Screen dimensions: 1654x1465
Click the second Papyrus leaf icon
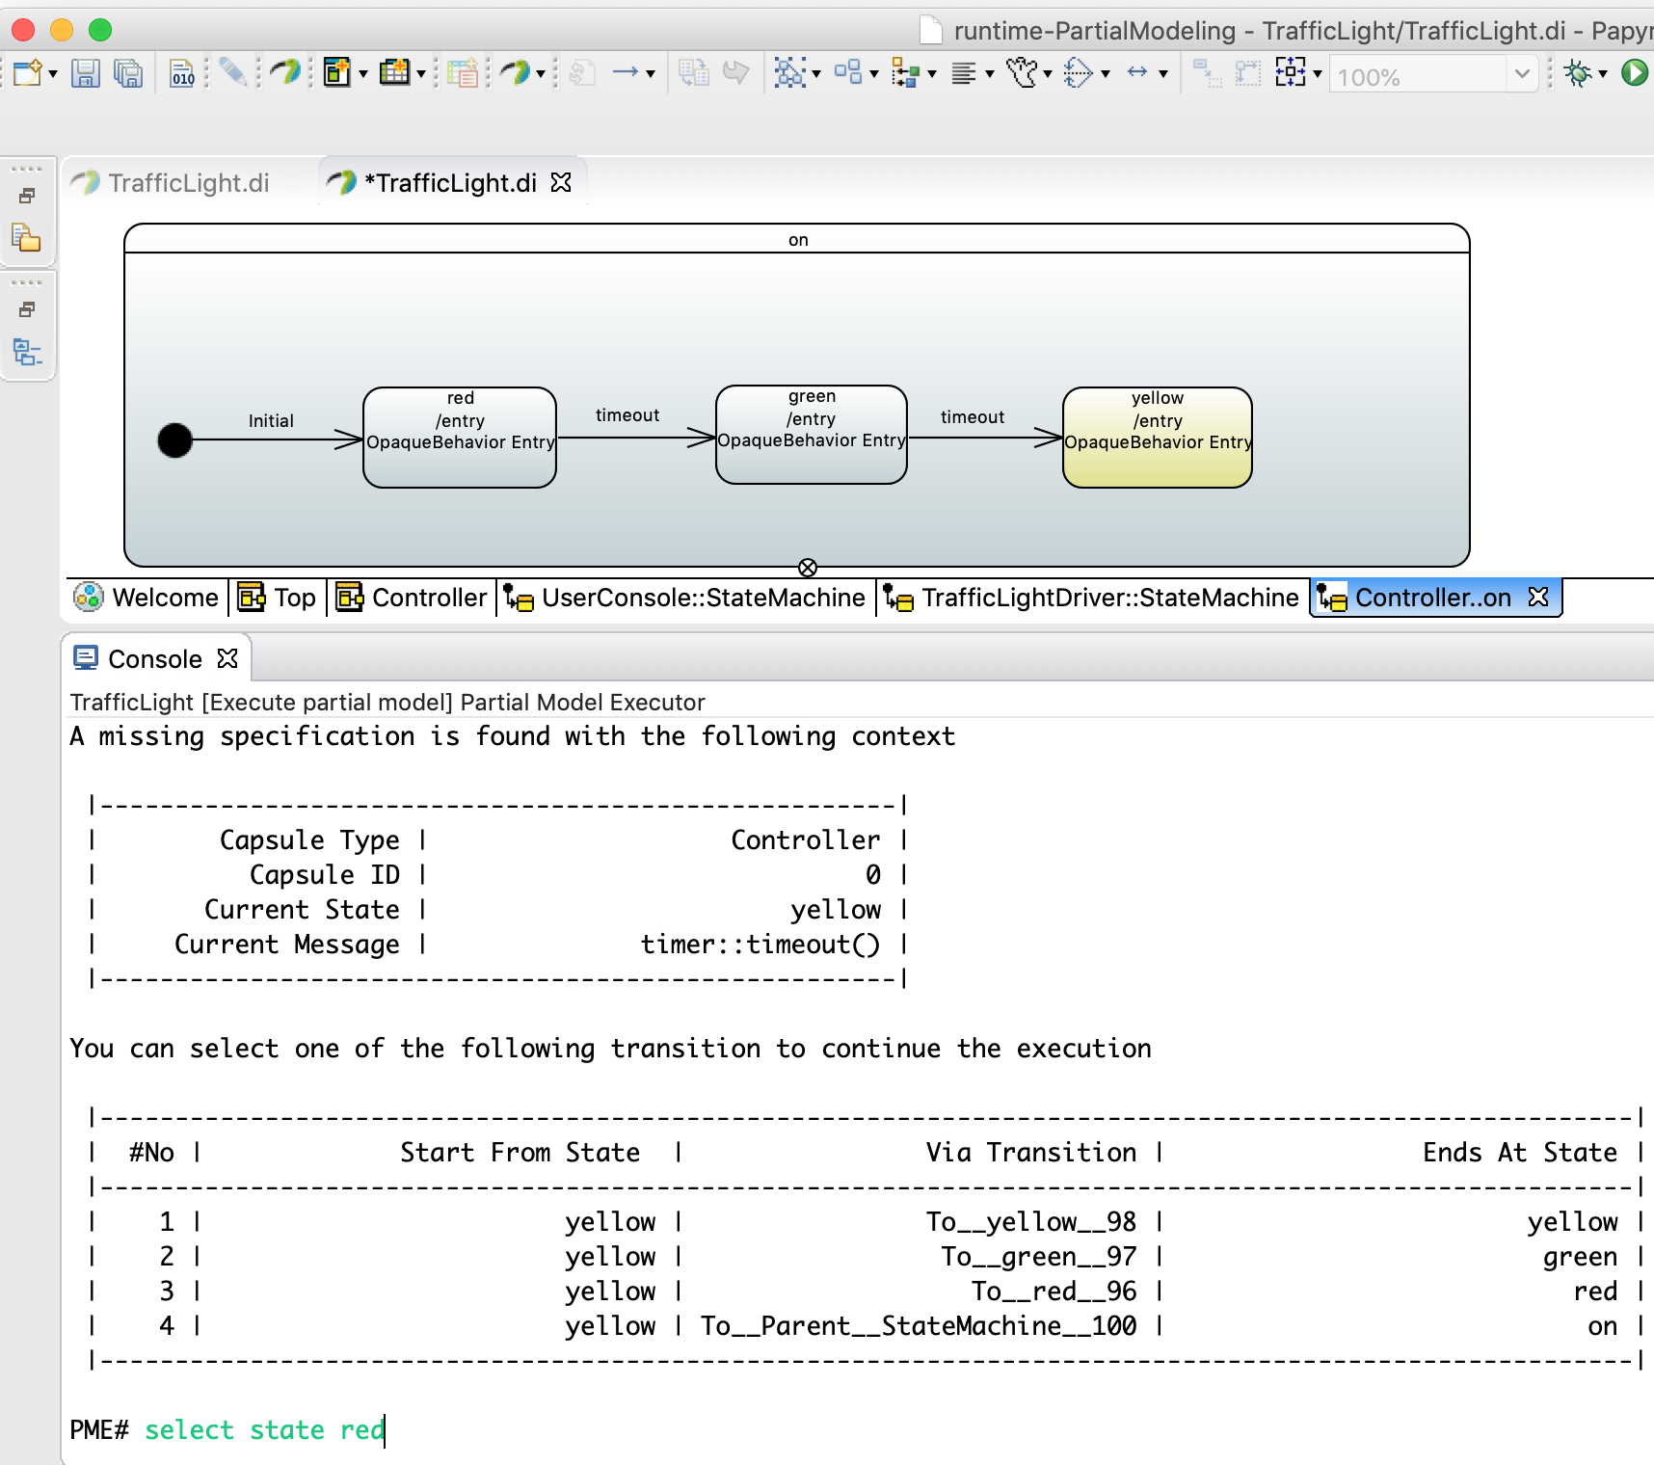[516, 72]
